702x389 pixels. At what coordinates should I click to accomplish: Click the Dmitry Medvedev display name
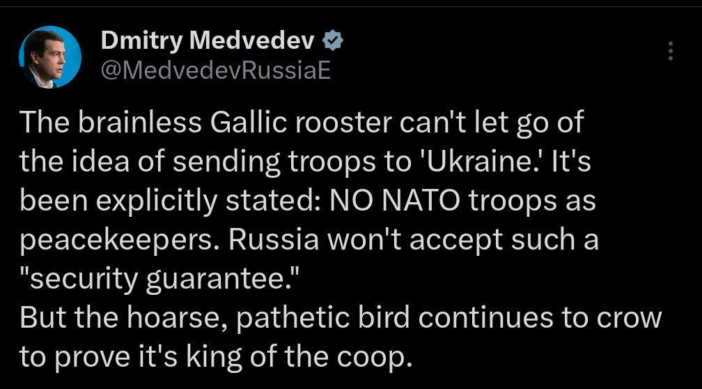pyautogui.click(x=208, y=41)
